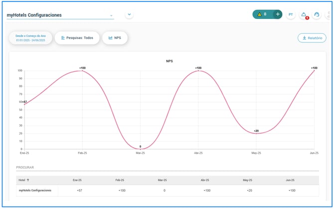334x209 pixels.
Task: Switch language via the PT button
Action: pos(291,14)
